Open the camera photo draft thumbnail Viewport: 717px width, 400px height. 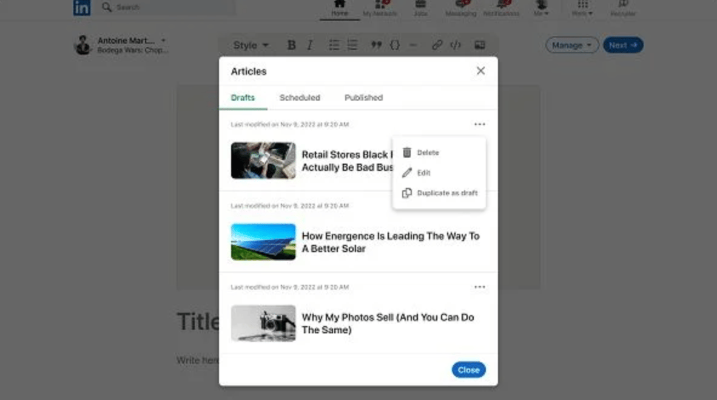[x=263, y=323]
